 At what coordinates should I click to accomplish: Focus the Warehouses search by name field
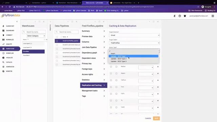[x=34, y=32]
